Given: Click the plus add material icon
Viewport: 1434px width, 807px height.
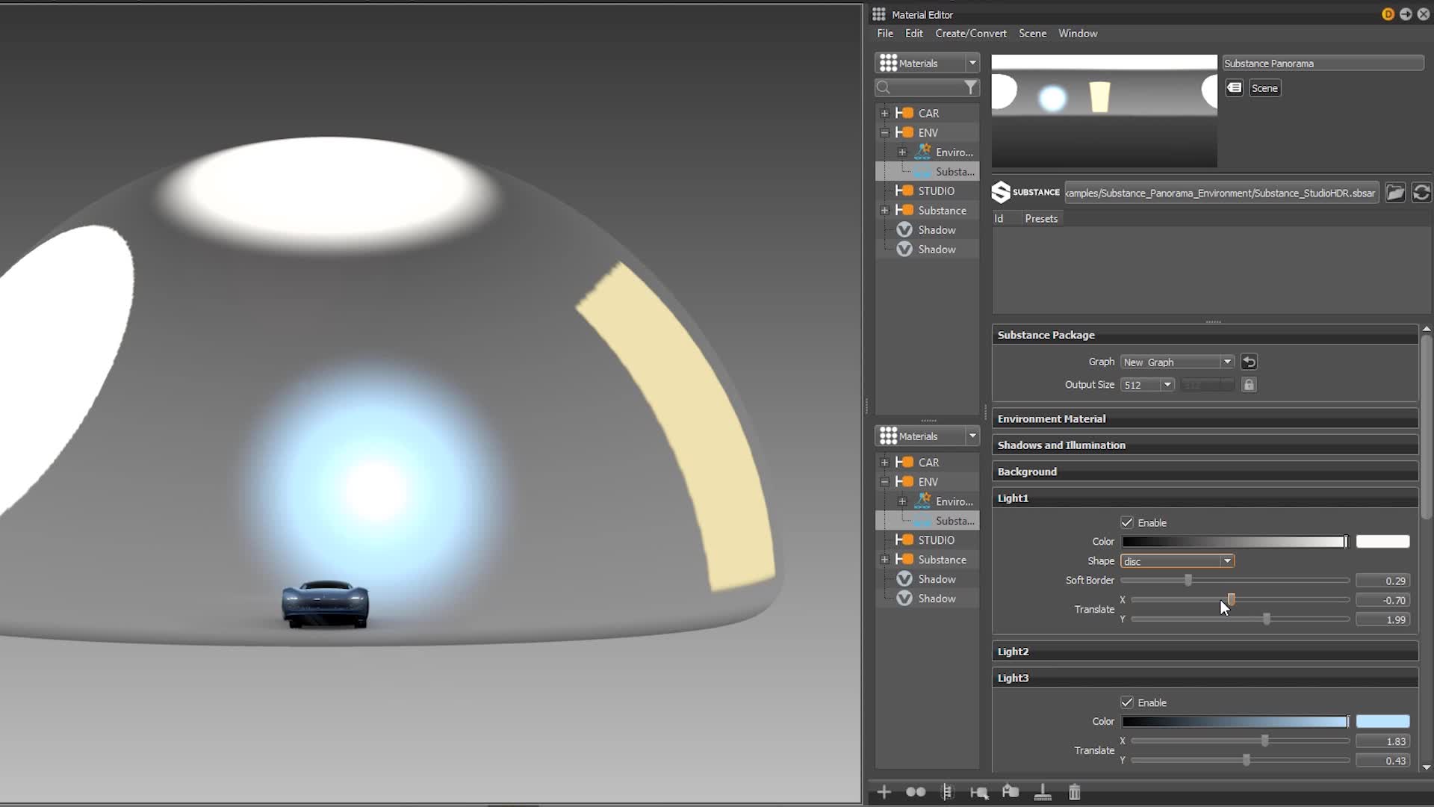Looking at the screenshot, I should coord(884,792).
